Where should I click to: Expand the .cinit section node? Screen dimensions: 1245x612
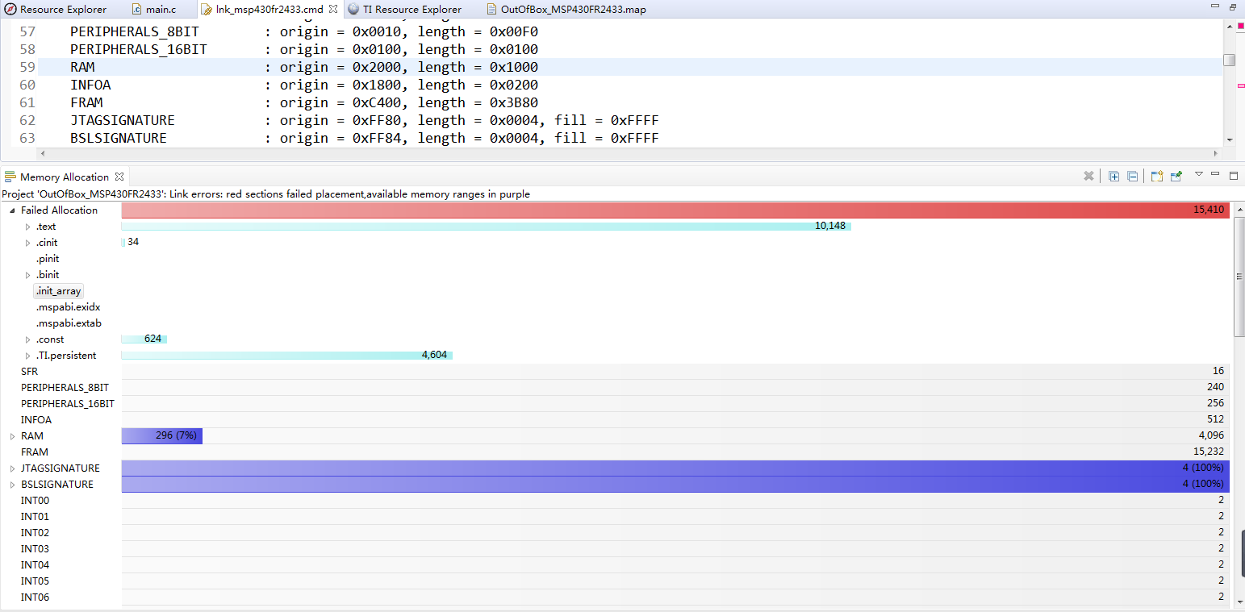27,243
